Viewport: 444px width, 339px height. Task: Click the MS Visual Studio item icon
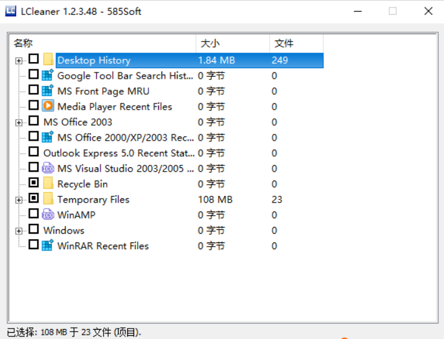pos(48,169)
